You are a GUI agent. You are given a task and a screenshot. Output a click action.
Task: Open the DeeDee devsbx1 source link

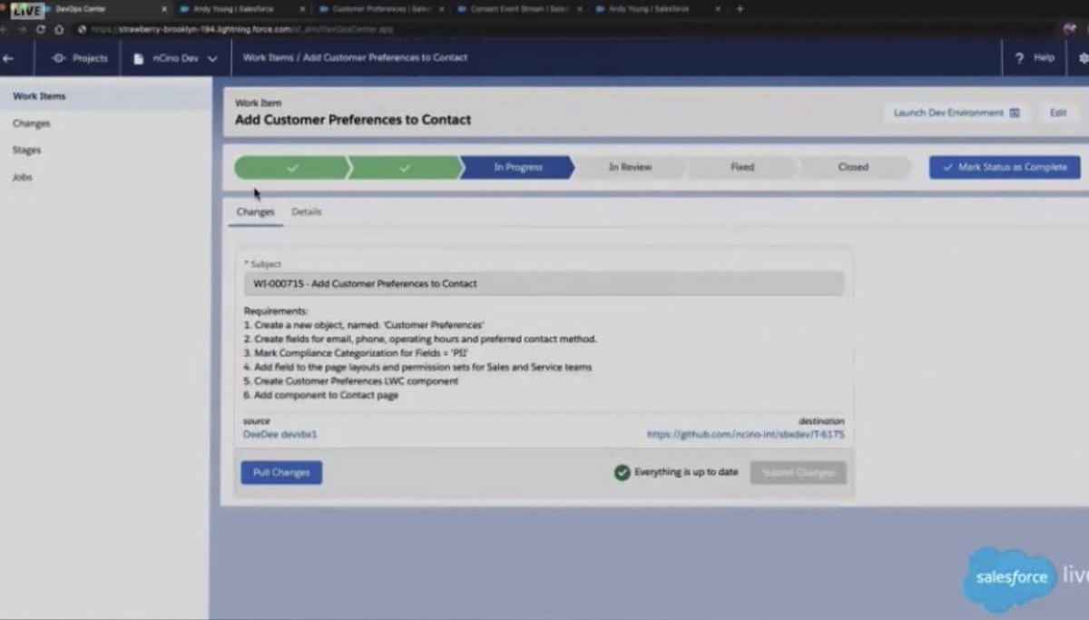click(280, 435)
